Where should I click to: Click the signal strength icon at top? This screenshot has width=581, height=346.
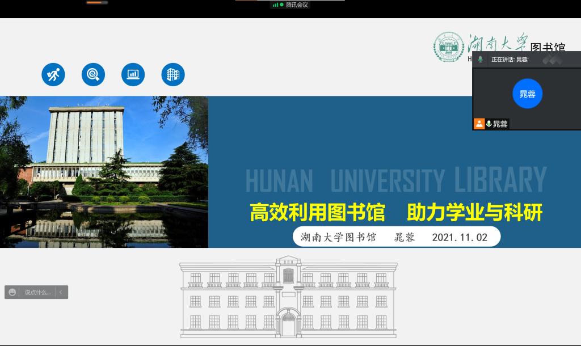point(275,5)
